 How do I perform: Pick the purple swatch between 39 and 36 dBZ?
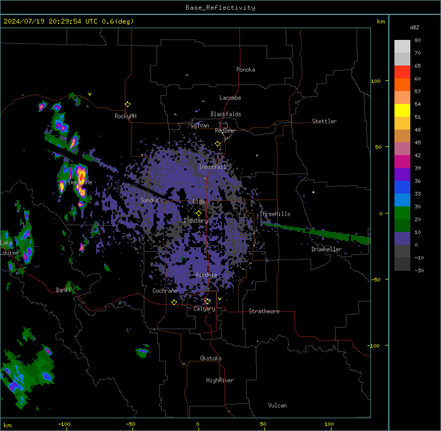(x=402, y=174)
